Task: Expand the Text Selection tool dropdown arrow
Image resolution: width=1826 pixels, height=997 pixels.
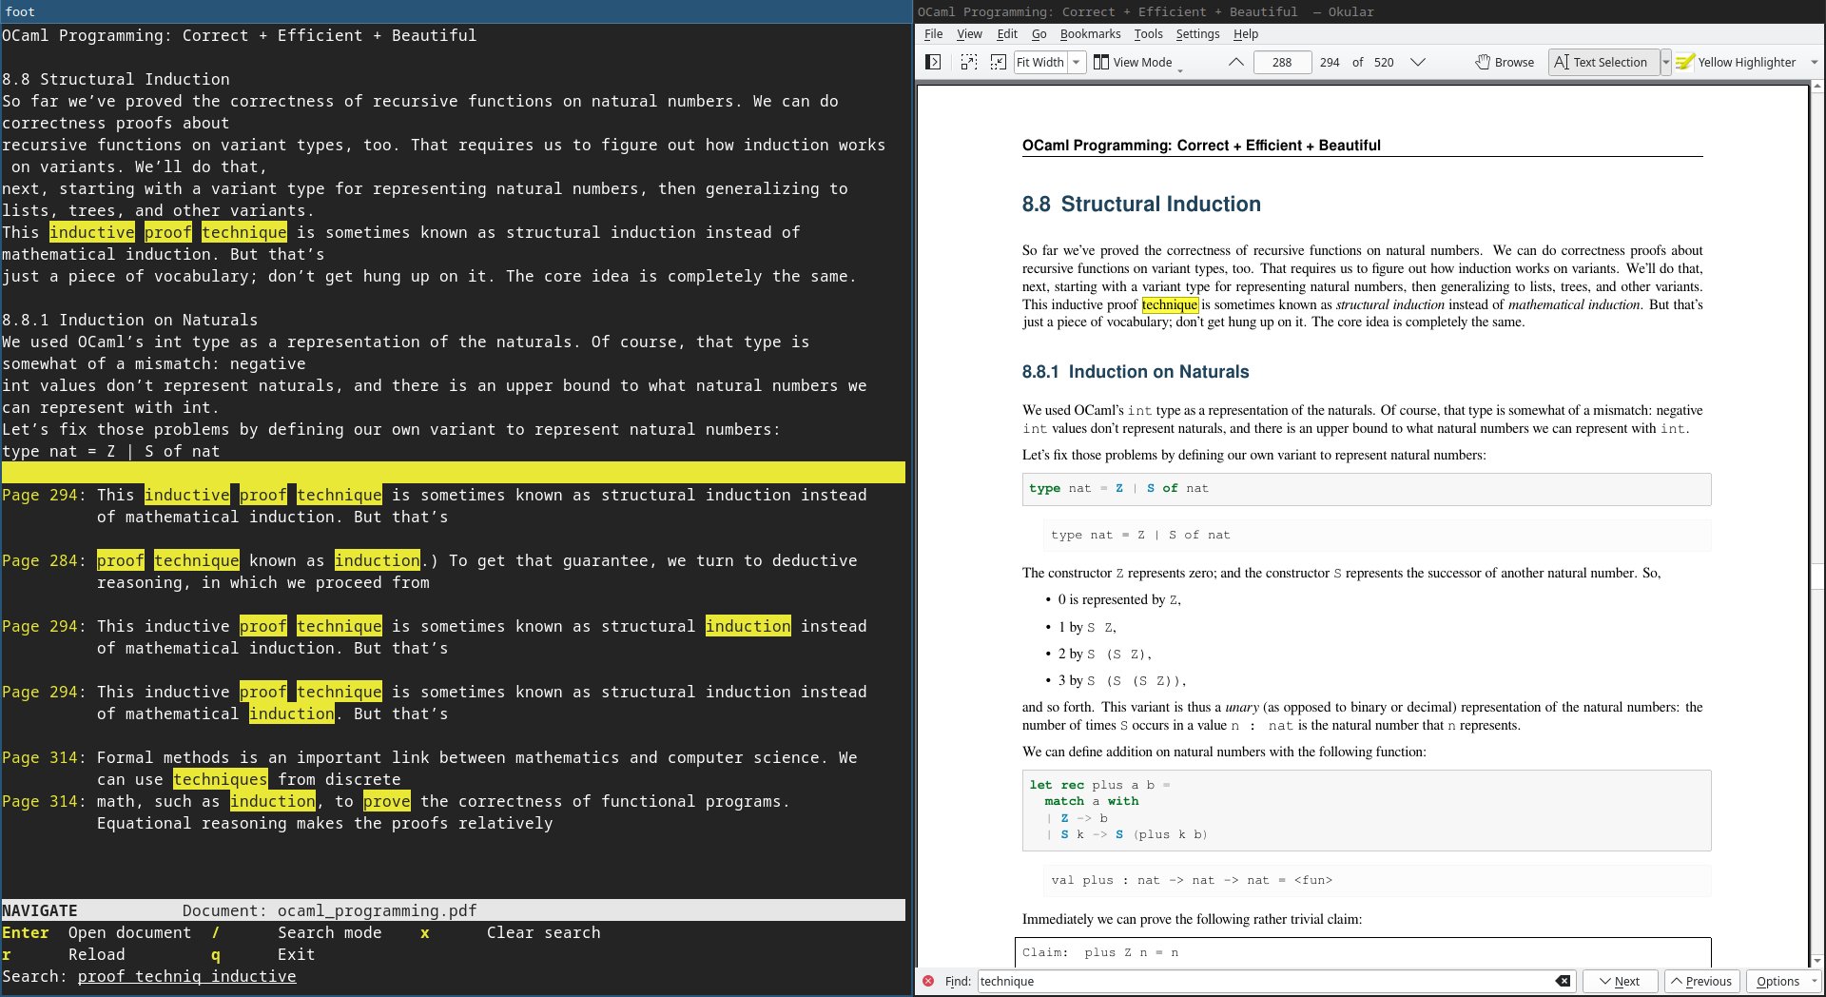Action: coord(1665,62)
